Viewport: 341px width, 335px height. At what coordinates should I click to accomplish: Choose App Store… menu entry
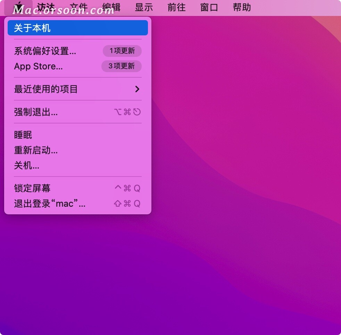pyautogui.click(x=78, y=66)
